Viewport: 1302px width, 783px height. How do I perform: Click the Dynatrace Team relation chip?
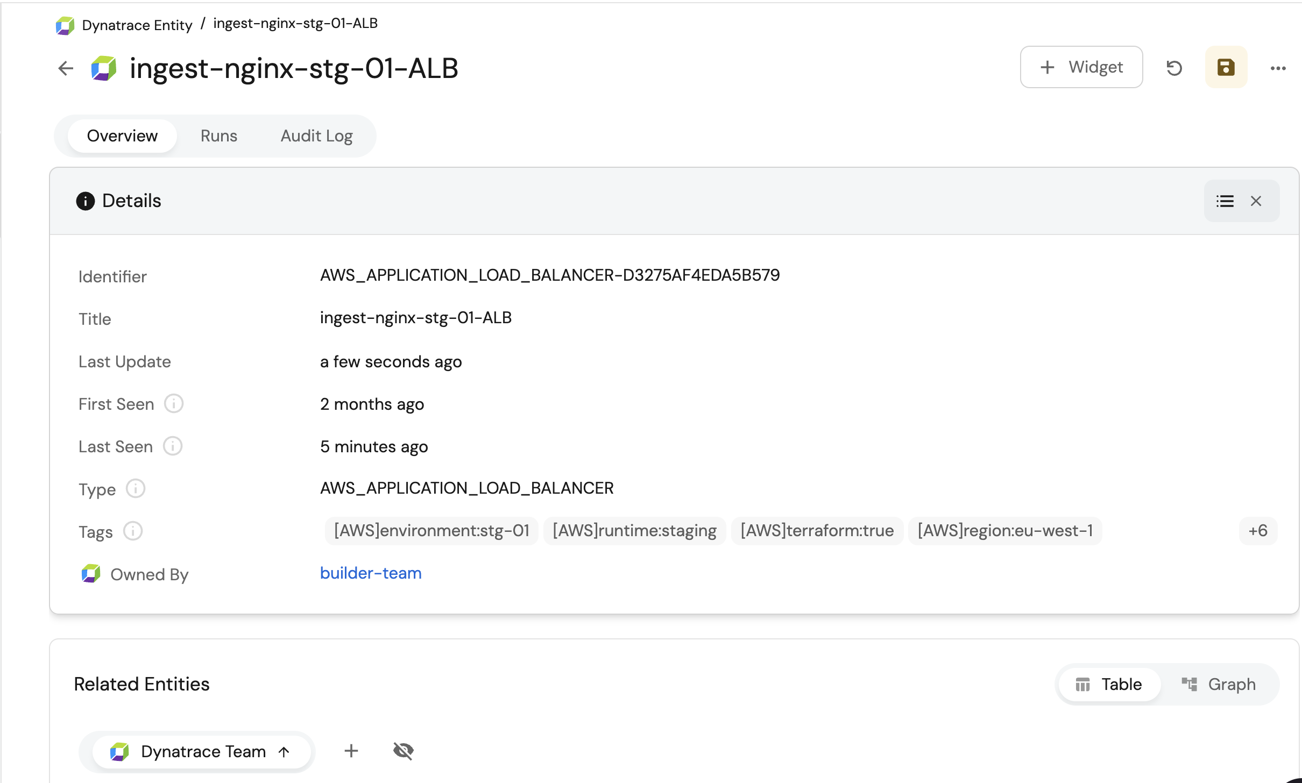pos(202,751)
